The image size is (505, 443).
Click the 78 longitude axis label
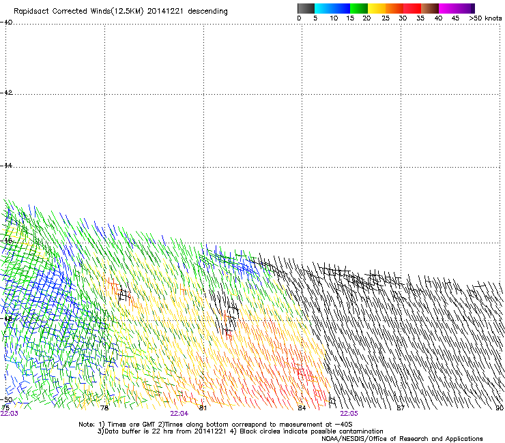pyautogui.click(x=104, y=408)
